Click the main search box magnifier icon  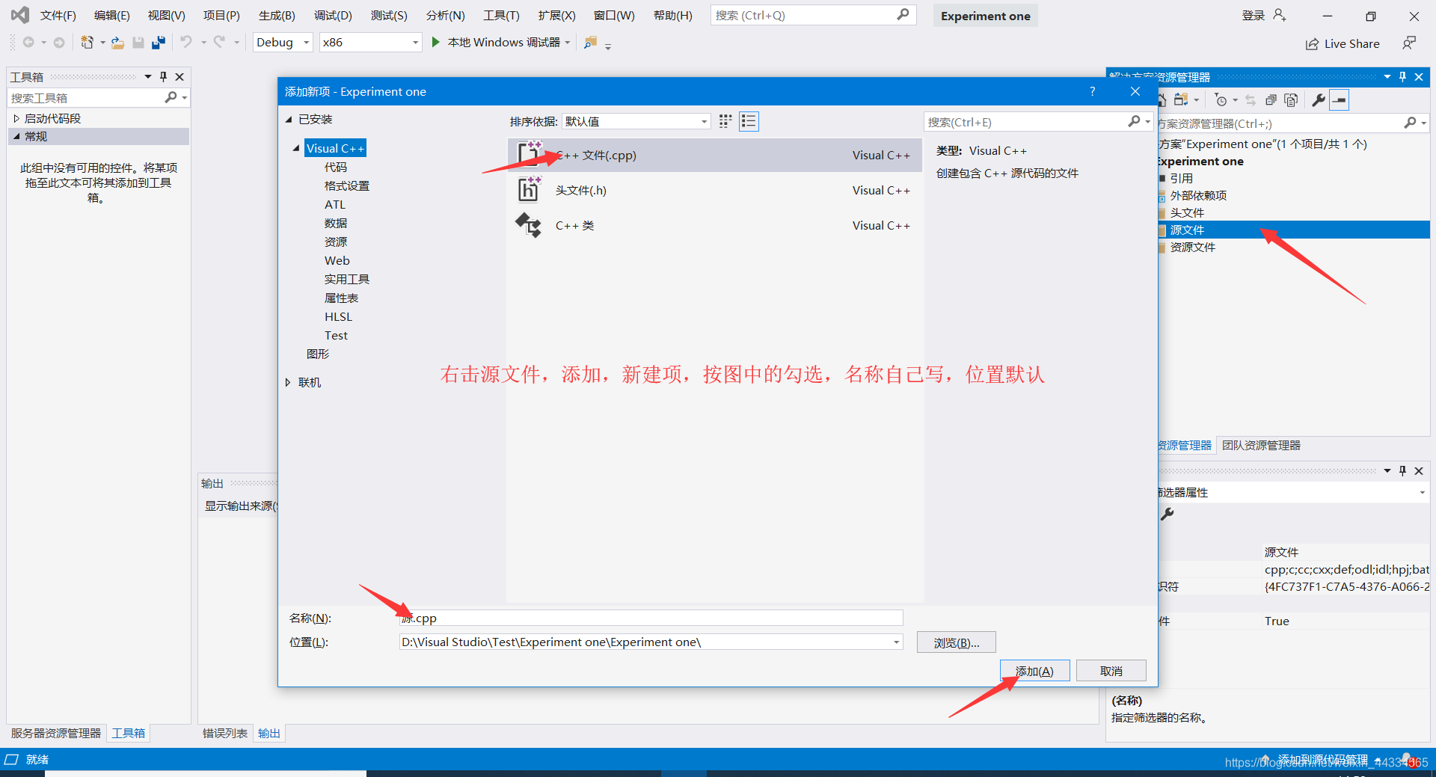903,14
